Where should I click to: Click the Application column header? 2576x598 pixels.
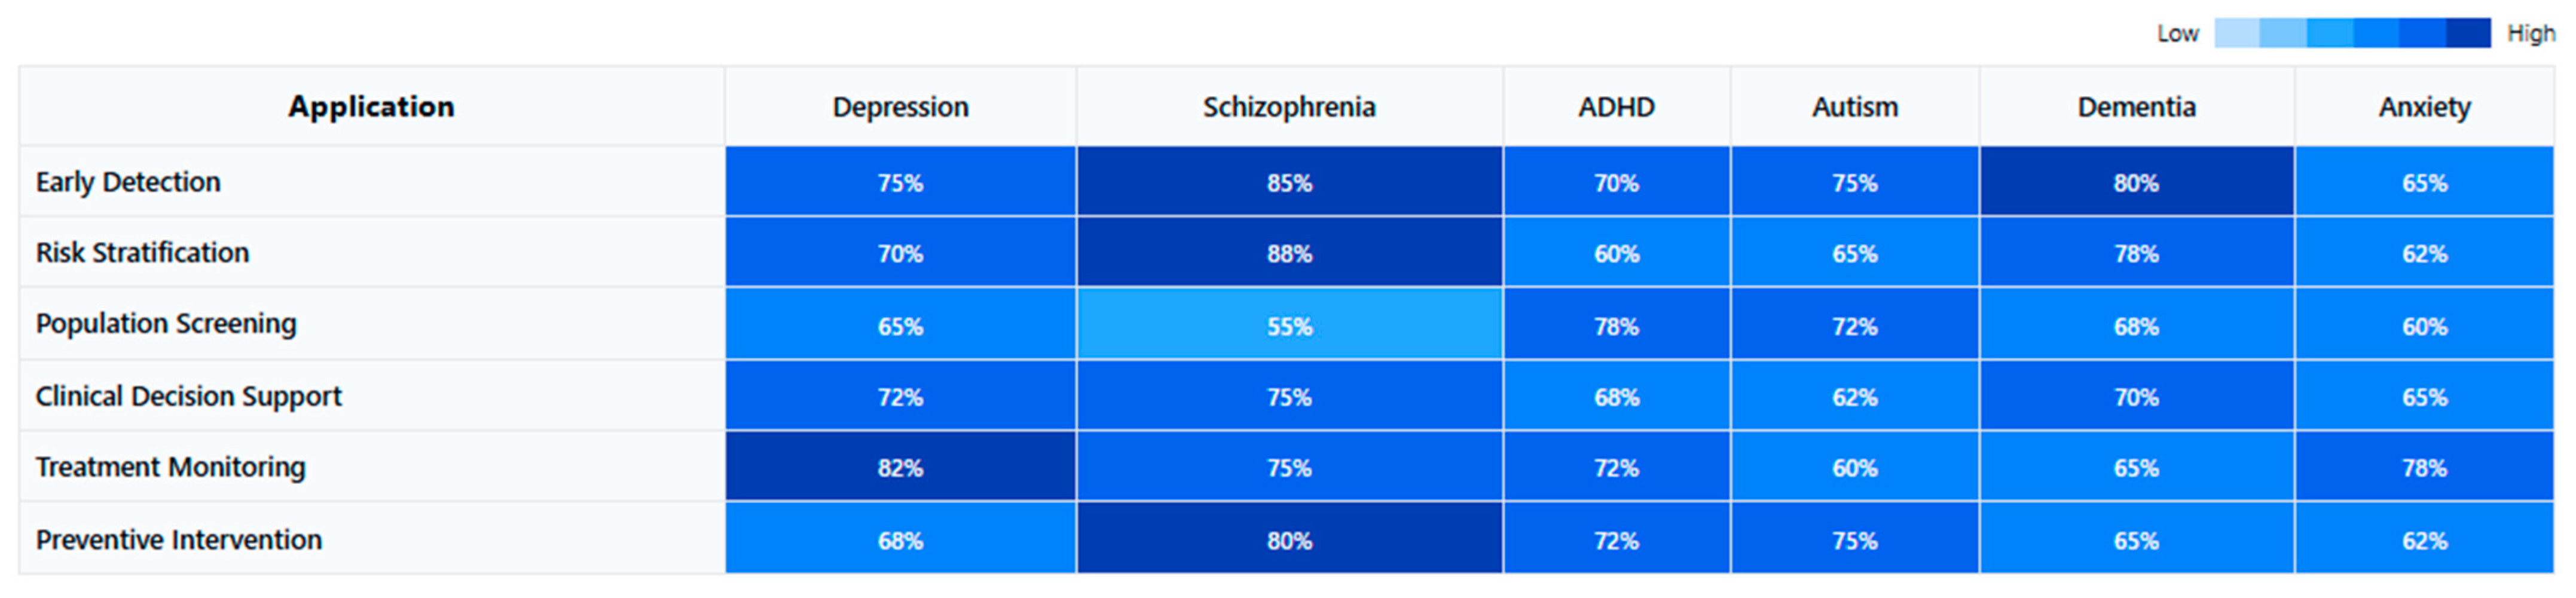click(x=371, y=107)
